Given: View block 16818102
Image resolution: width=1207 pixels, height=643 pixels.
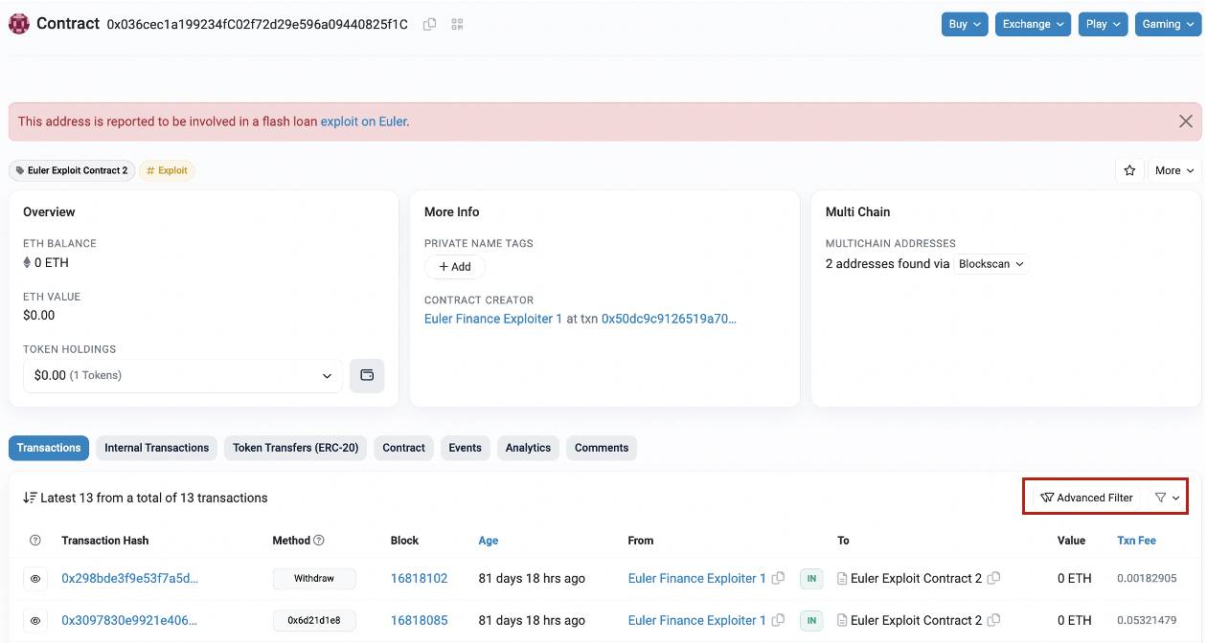Looking at the screenshot, I should pos(420,578).
